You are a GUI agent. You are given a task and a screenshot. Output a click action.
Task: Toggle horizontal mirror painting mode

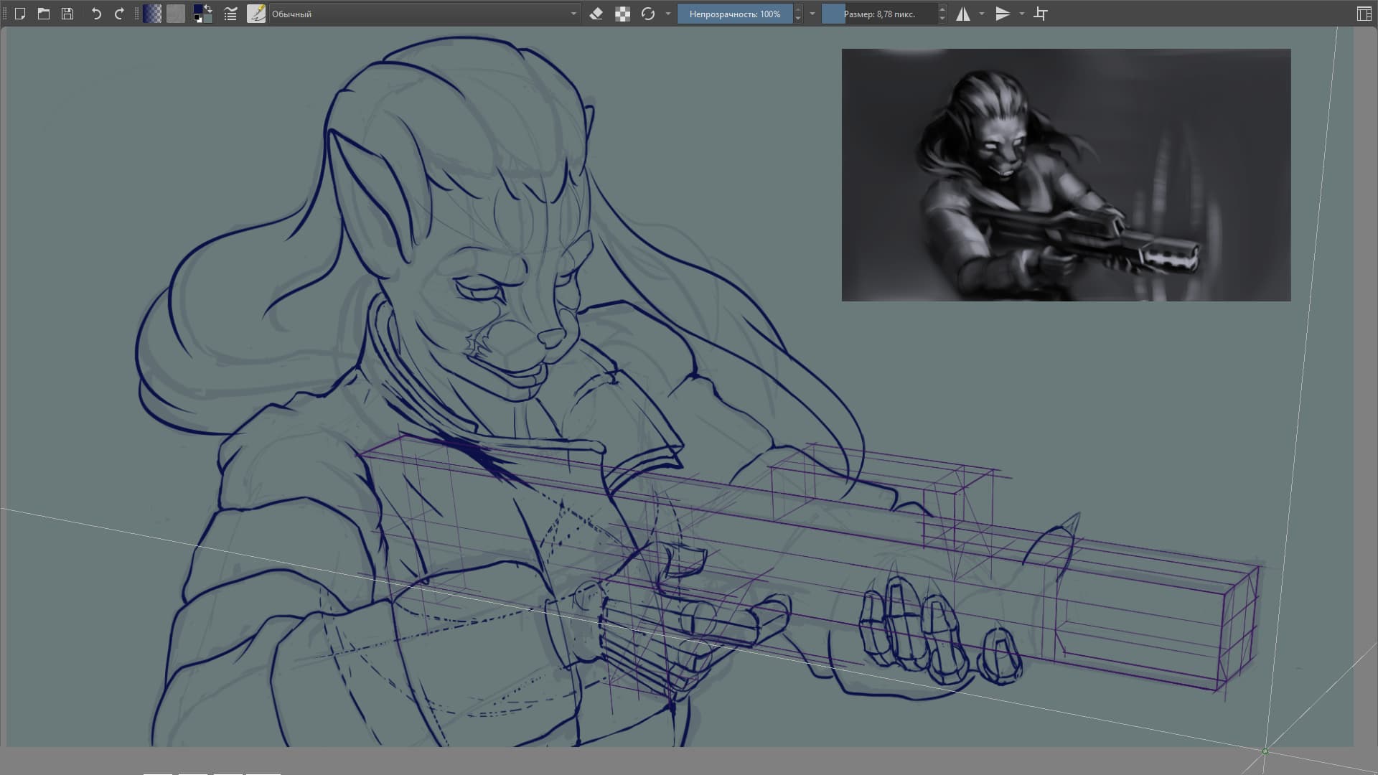coord(963,14)
